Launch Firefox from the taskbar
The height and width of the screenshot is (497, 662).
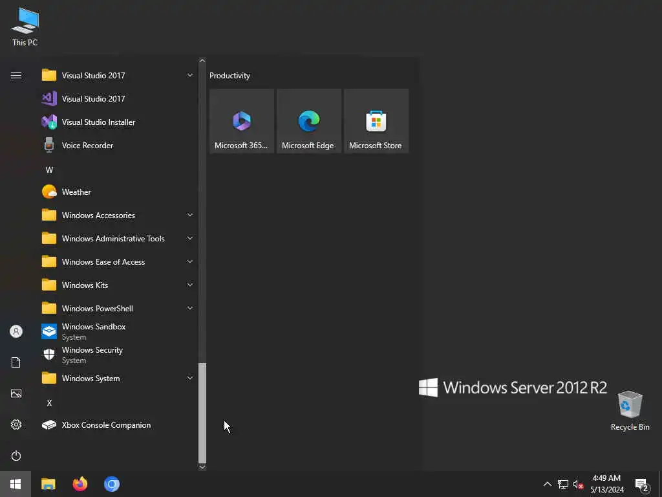click(80, 484)
